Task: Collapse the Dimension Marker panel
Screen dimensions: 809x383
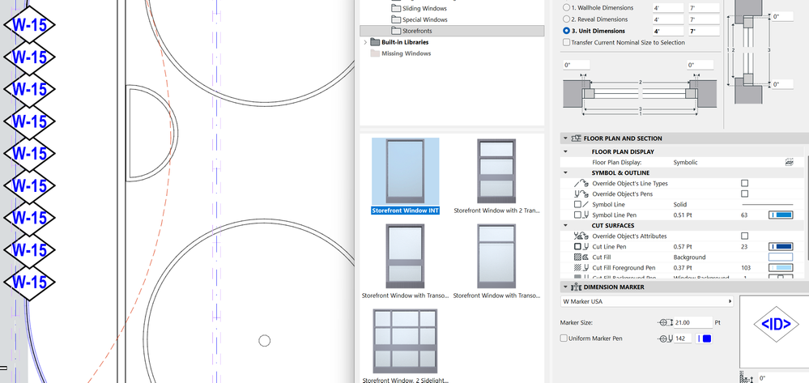Action: point(565,287)
